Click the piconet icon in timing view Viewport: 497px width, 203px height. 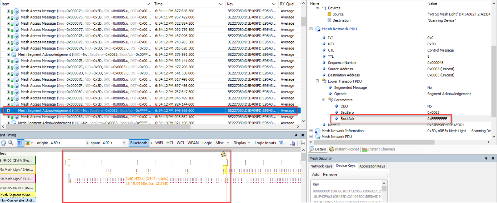click(x=223, y=155)
